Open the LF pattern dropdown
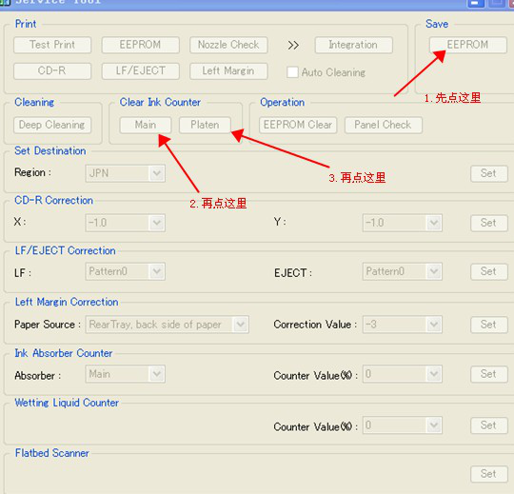The width and height of the screenshot is (514, 494). [126, 271]
